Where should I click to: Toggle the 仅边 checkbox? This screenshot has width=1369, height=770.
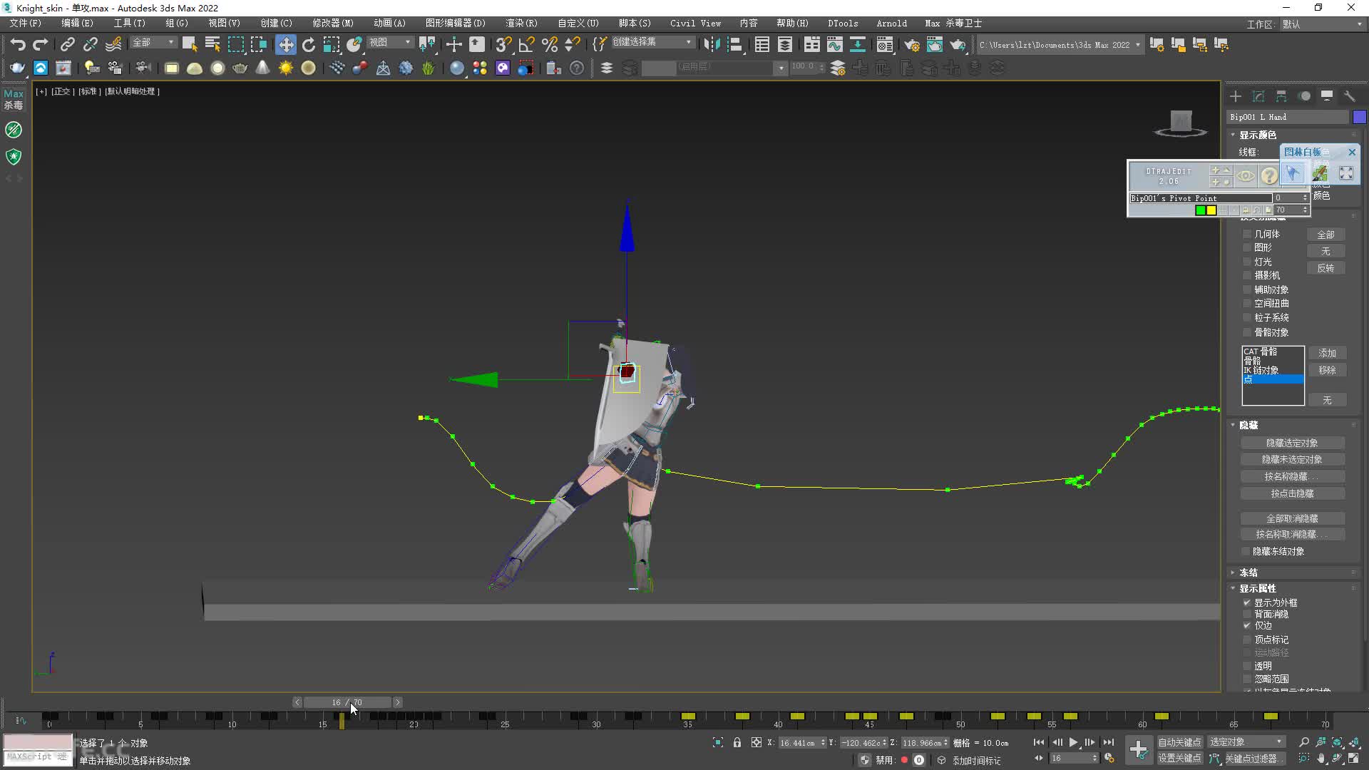pos(1247,625)
